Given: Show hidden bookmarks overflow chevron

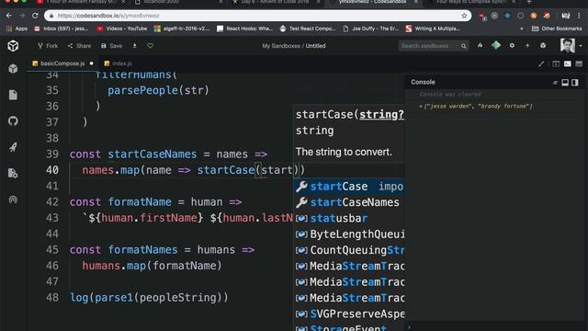Looking at the screenshot, I should pos(522,29).
